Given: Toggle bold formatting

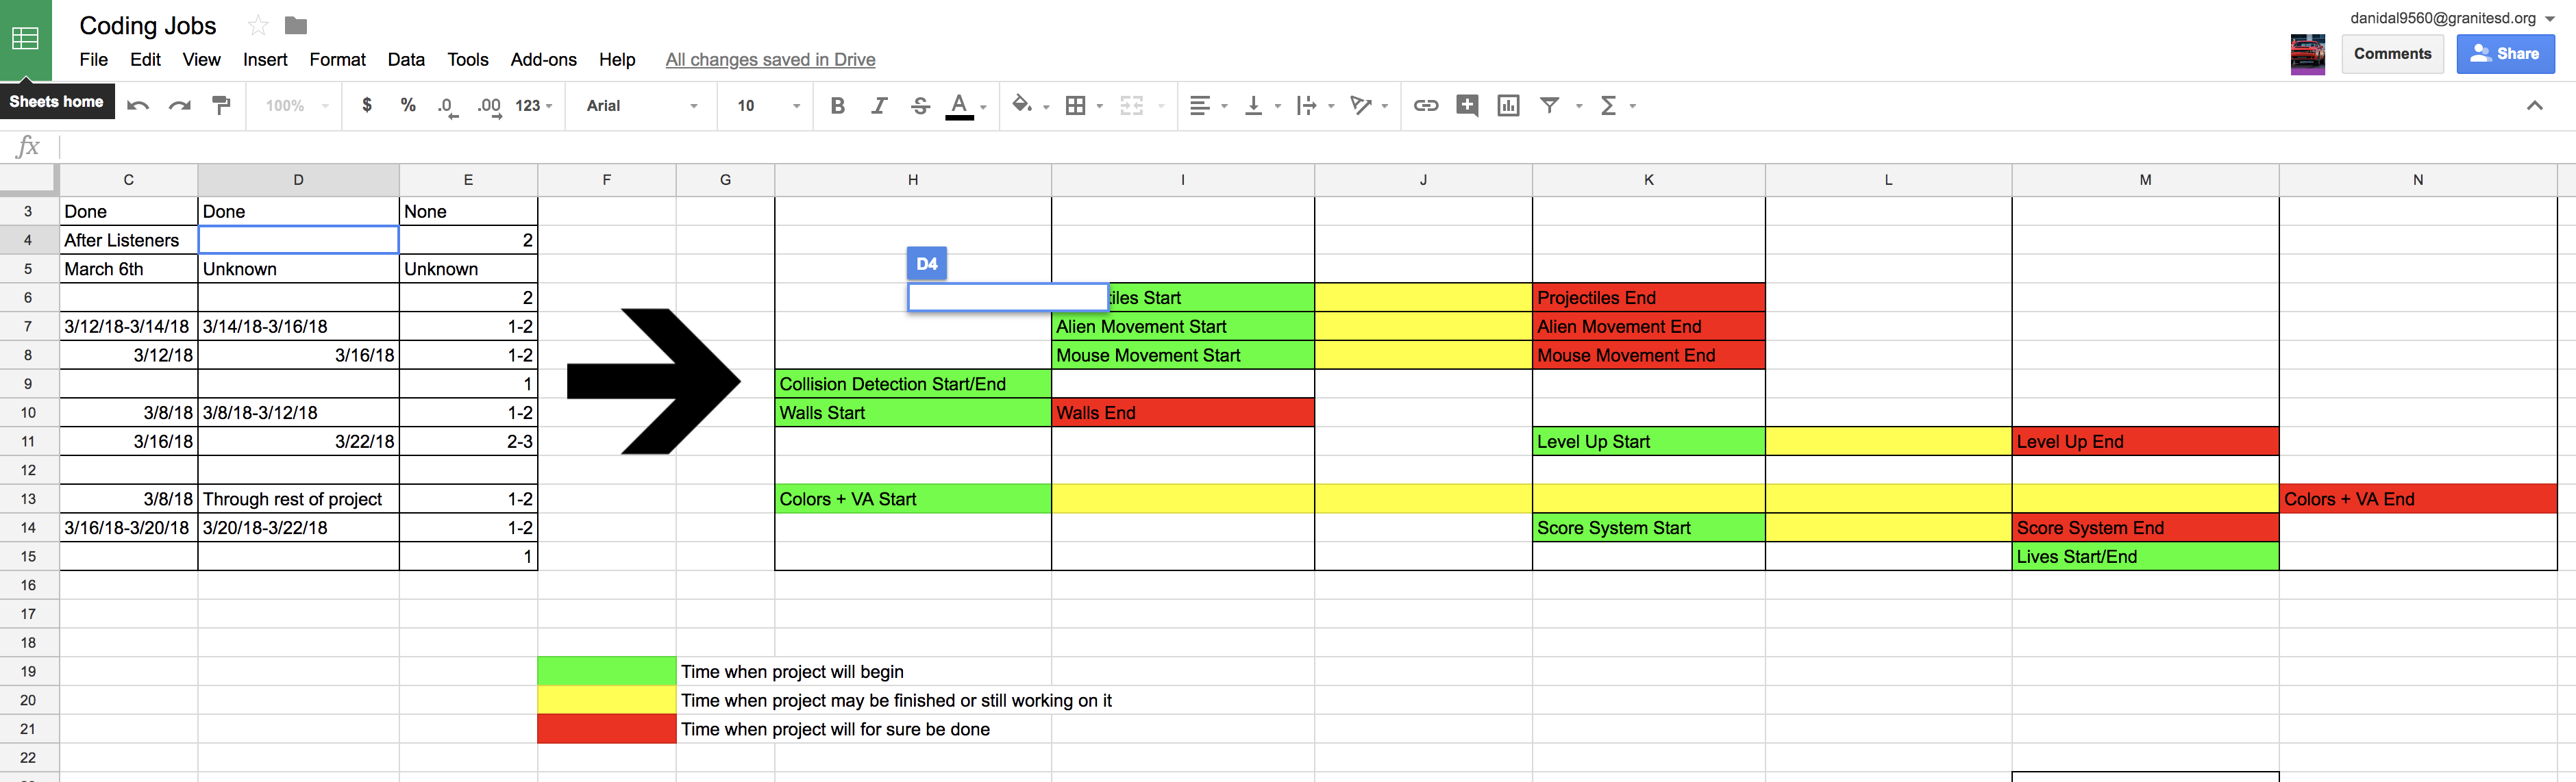Looking at the screenshot, I should [838, 106].
